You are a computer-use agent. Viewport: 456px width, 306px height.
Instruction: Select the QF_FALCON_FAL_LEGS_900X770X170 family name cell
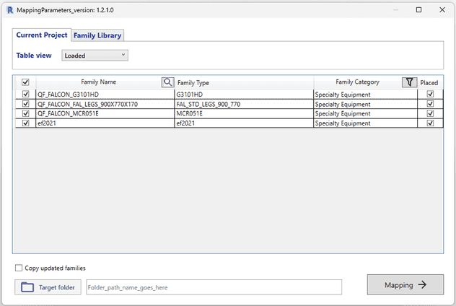pyautogui.click(x=105, y=104)
